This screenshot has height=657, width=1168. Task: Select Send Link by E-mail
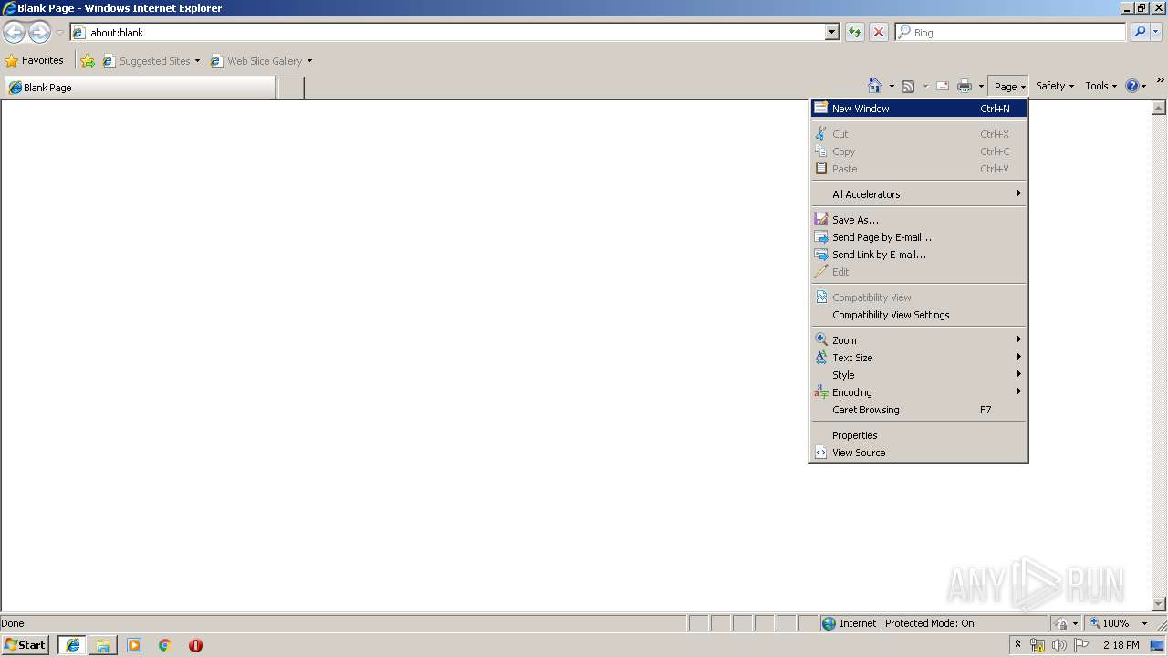(919, 255)
